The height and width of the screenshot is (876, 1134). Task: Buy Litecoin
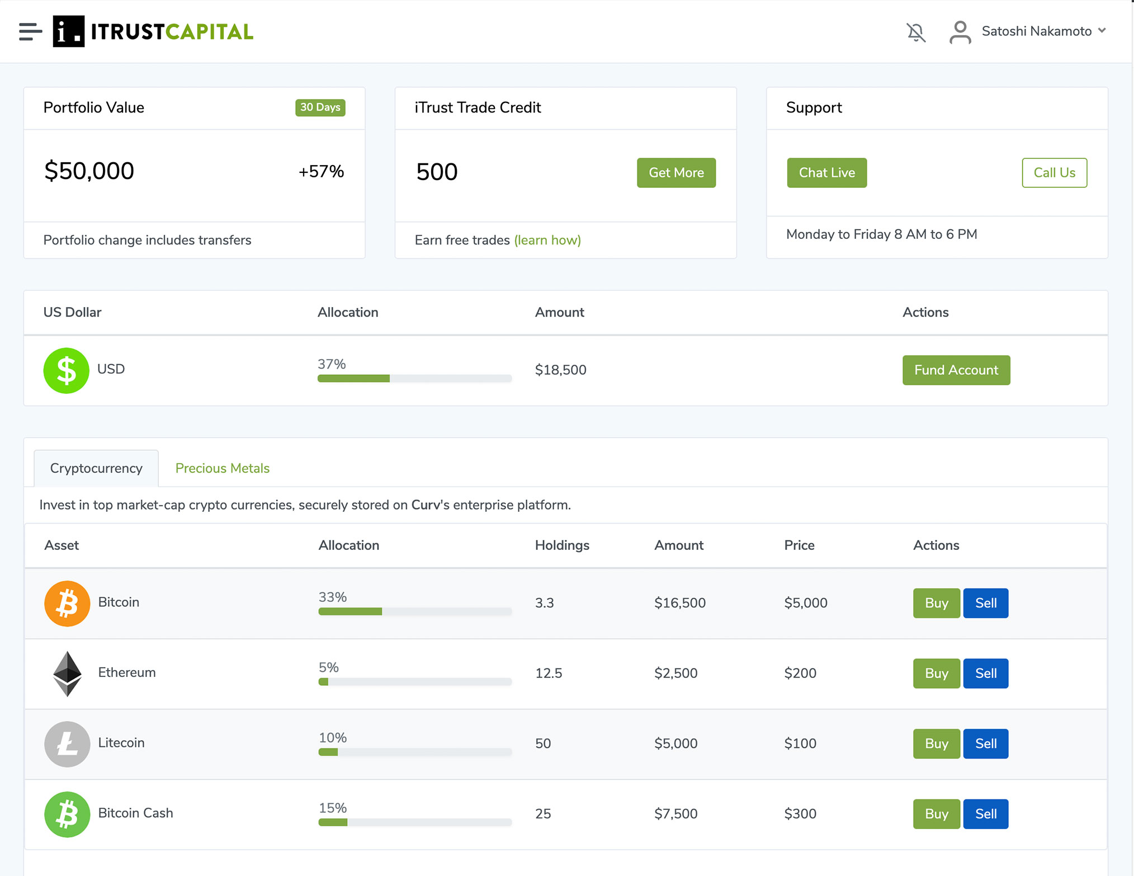click(937, 743)
